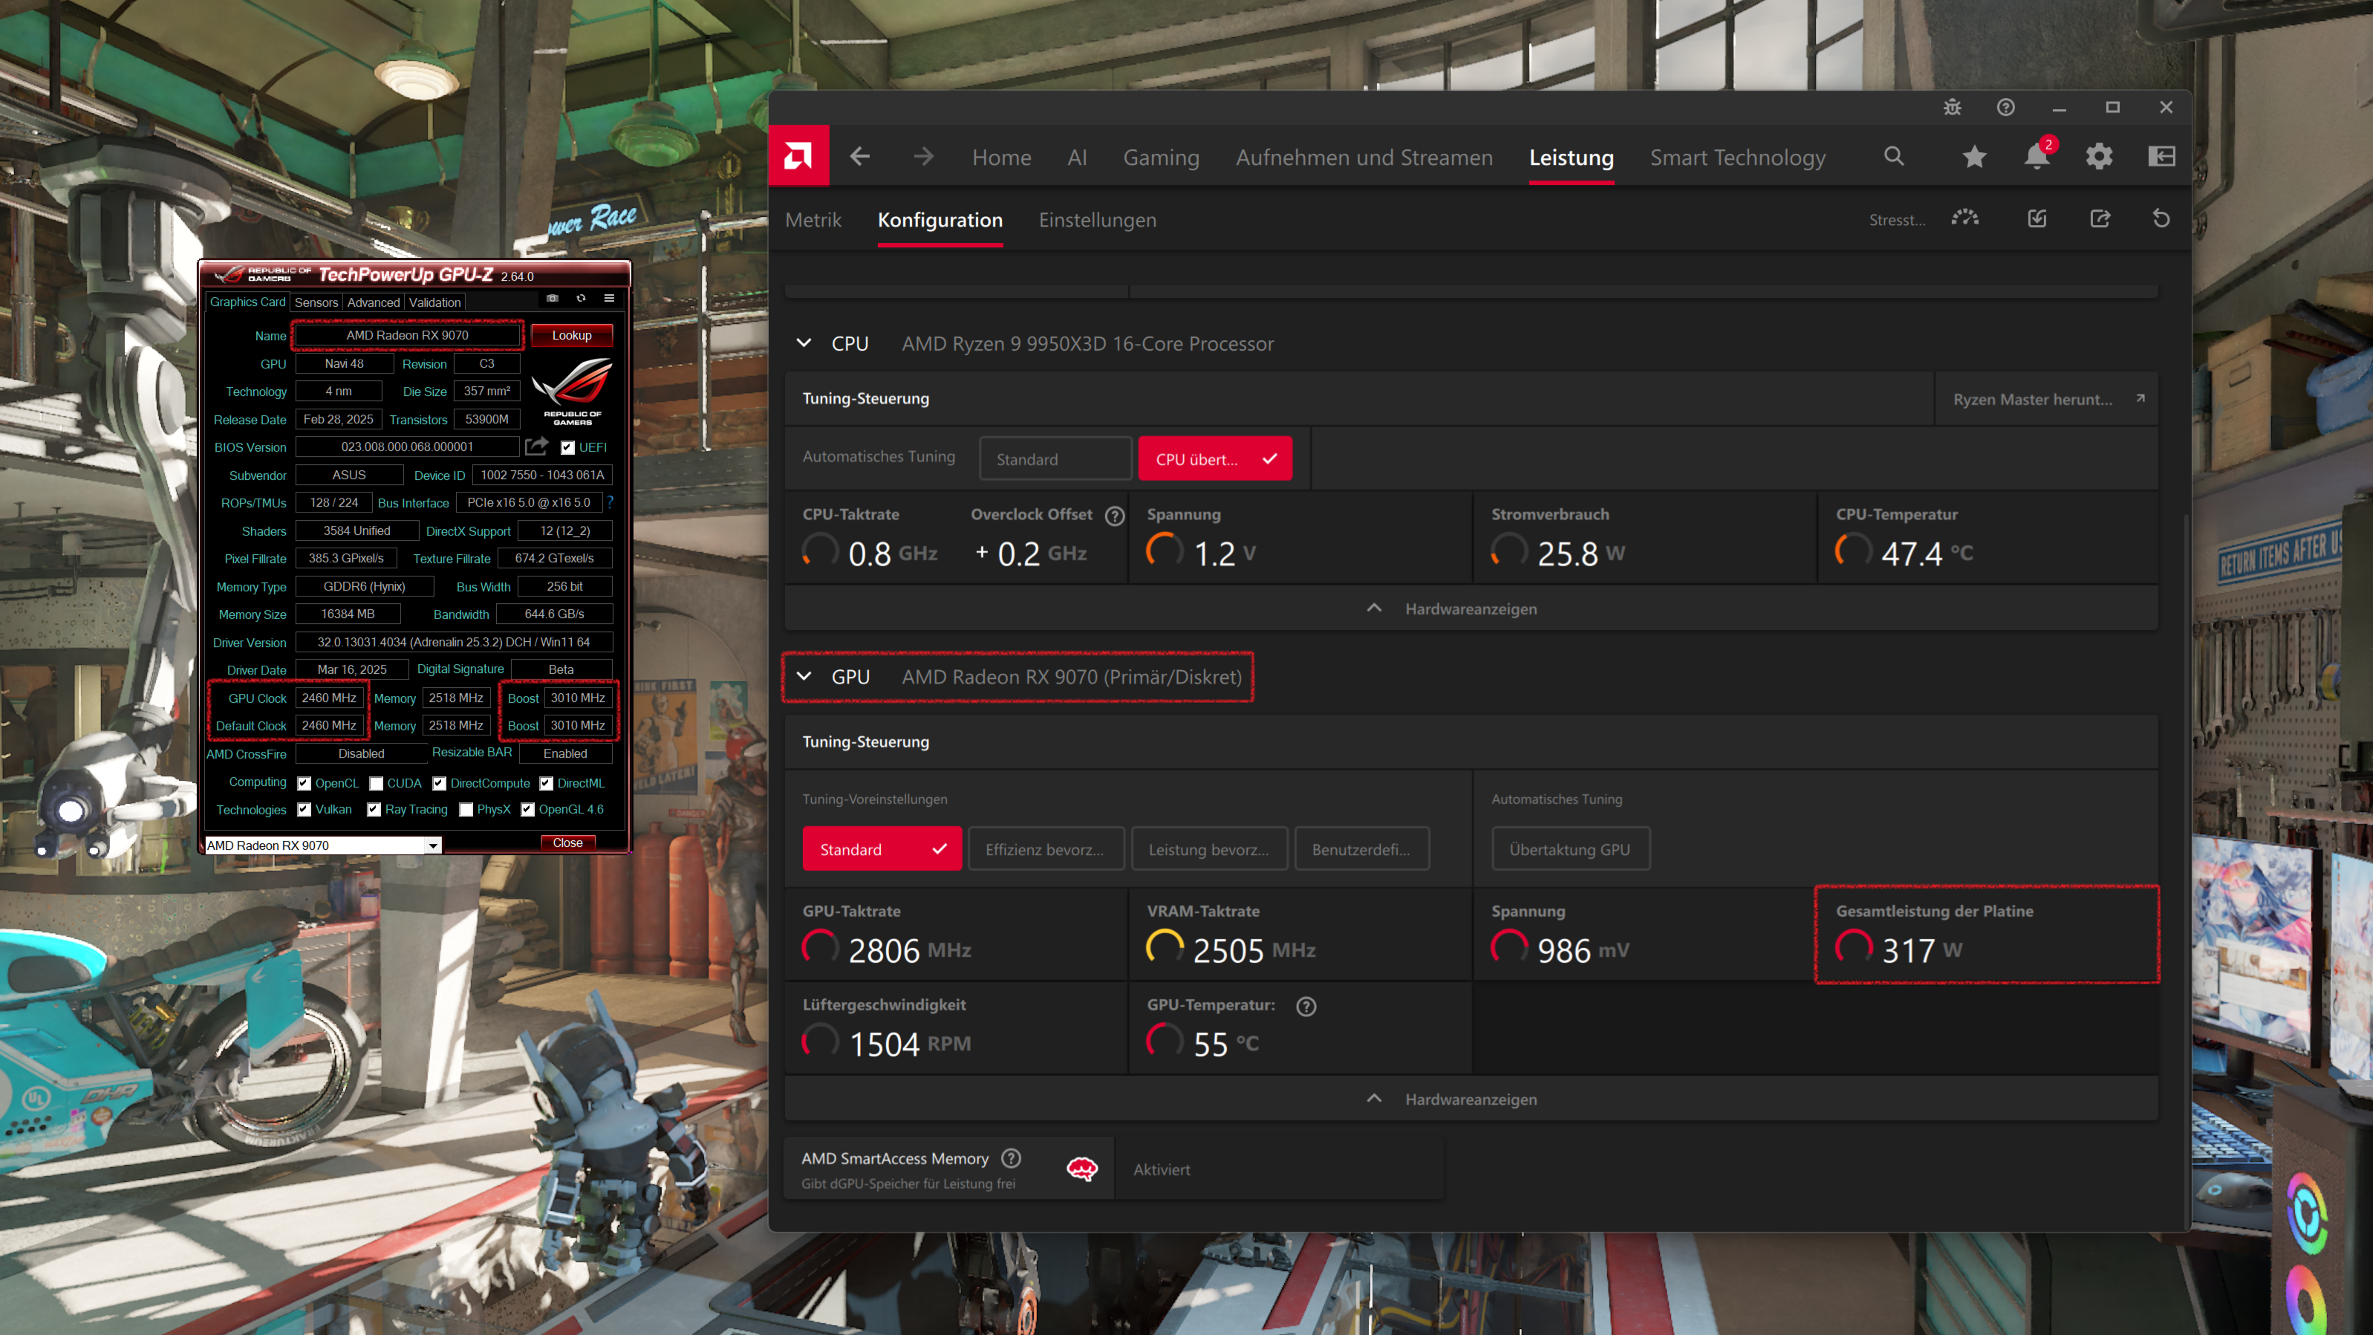Click the bug report icon in Adrenalin titlebar

tap(1952, 107)
